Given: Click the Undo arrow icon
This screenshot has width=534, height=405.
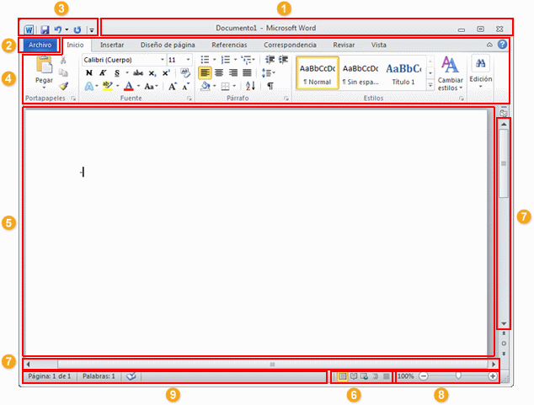Looking at the screenshot, I should [x=58, y=29].
